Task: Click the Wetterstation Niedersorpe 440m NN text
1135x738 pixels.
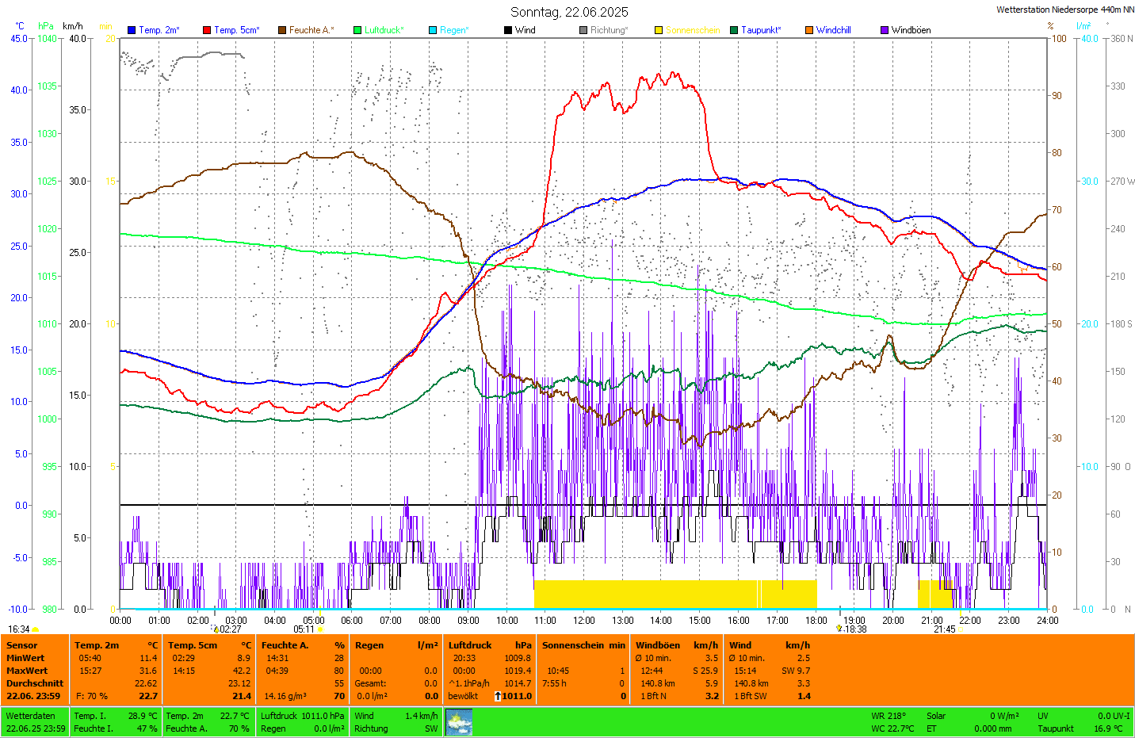Action: (1064, 10)
